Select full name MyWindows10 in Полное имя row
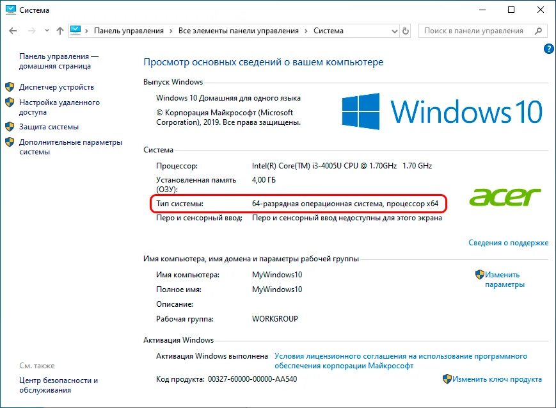This screenshot has height=408, width=556. coord(277,290)
